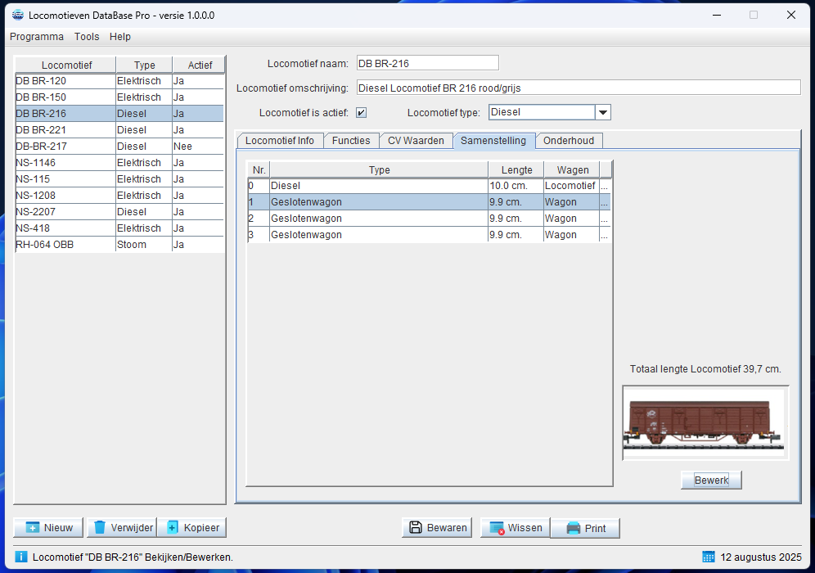
Task: Select DB BR-120 in locomotive list
Action: (x=119, y=81)
